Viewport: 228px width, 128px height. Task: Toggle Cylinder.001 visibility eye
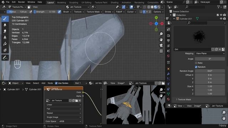[221, 18]
